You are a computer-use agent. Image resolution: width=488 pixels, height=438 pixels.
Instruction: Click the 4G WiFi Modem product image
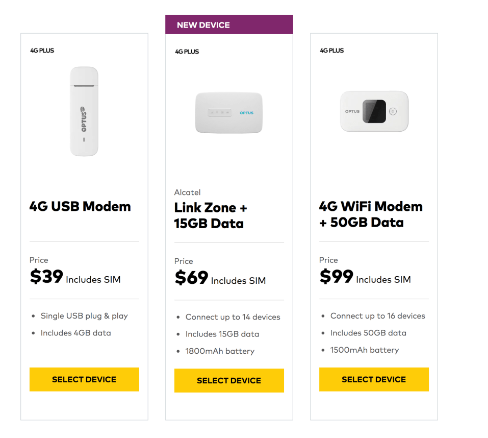[374, 111]
